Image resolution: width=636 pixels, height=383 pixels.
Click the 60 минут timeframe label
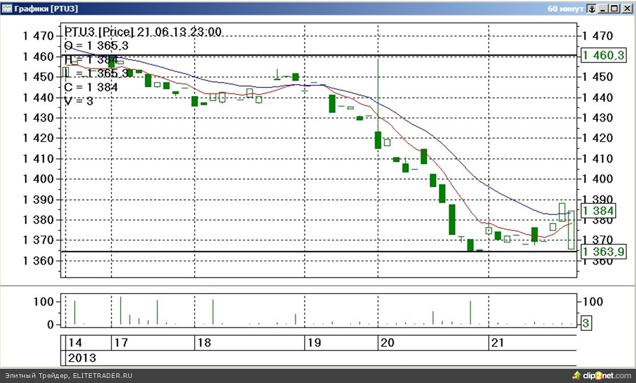click(x=565, y=9)
